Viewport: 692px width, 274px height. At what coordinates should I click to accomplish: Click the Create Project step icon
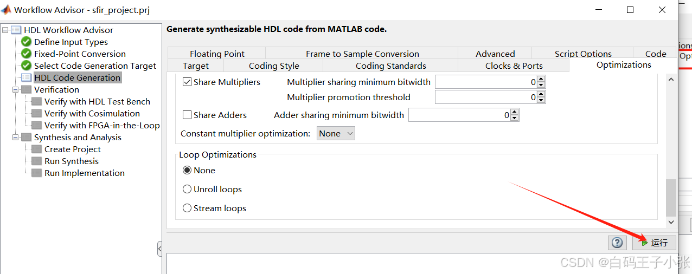click(36, 149)
